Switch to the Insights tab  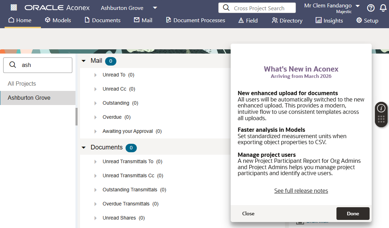[329, 20]
